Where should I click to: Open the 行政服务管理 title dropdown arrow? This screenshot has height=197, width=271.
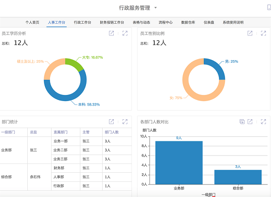click(156, 8)
